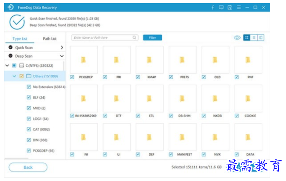Uncheck the UI folder checkbox

coord(105,154)
